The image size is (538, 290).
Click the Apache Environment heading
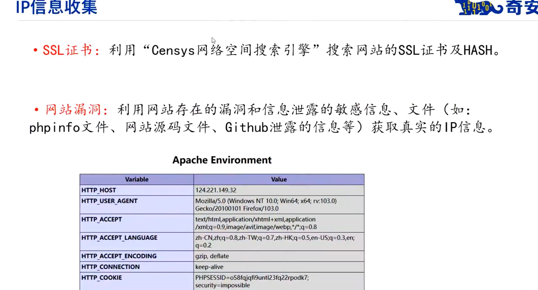pyautogui.click(x=222, y=160)
